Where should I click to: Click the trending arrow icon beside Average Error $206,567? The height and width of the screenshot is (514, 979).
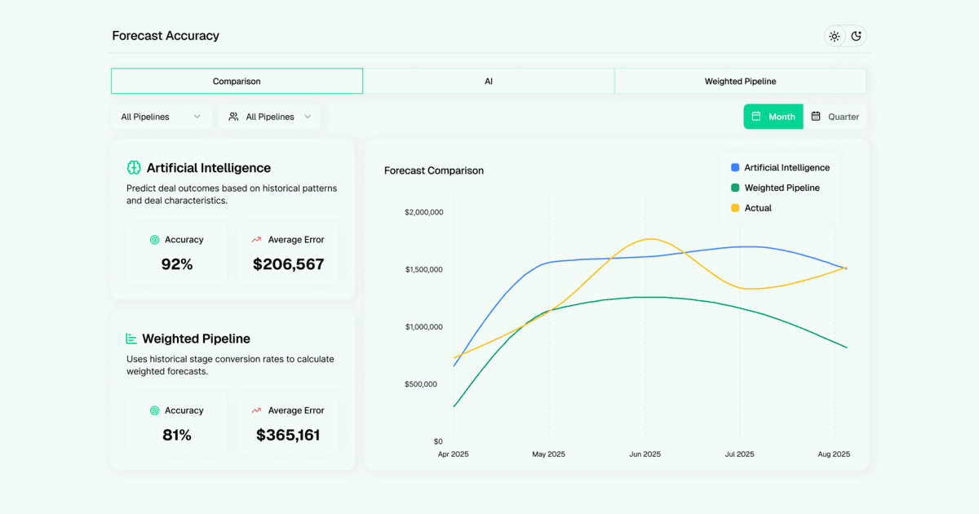click(256, 239)
